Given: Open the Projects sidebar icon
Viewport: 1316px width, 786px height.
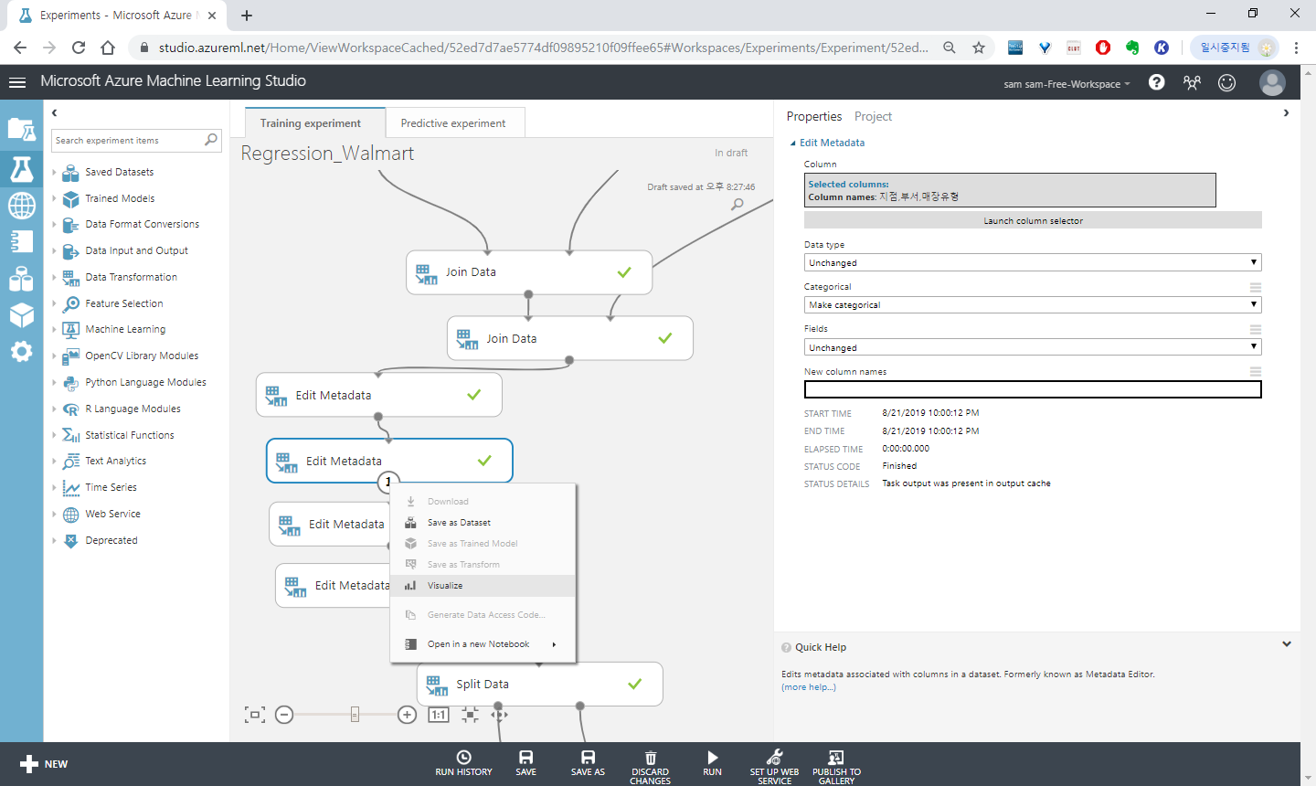Looking at the screenshot, I should tap(22, 129).
